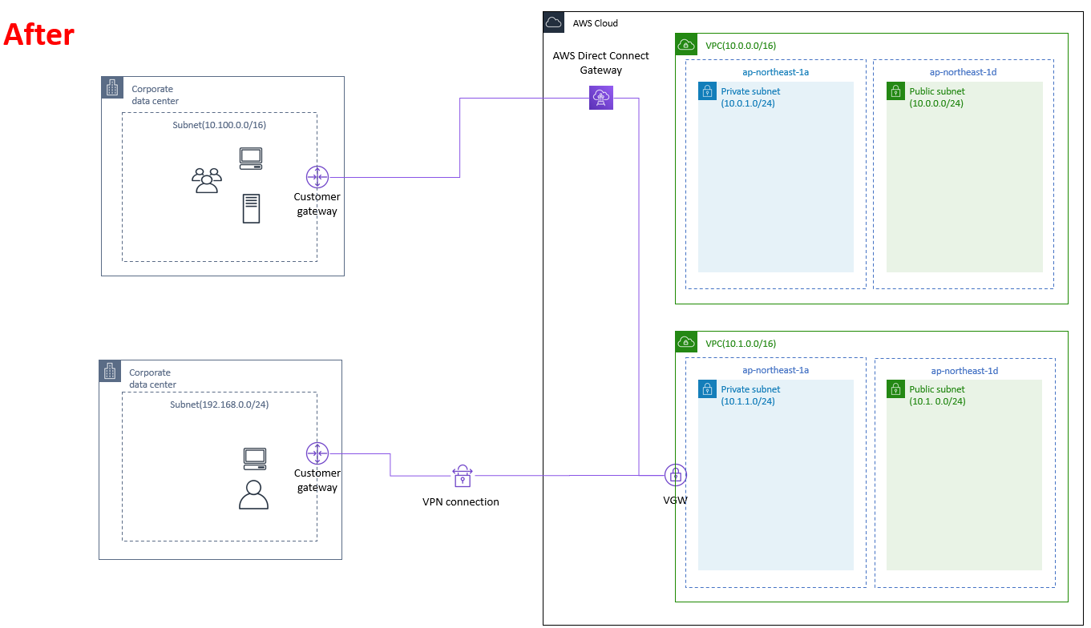Click the building icon of the 10.100.0.0/16 data center
Screen dimensions: 1091x628
pyautogui.click(x=111, y=87)
